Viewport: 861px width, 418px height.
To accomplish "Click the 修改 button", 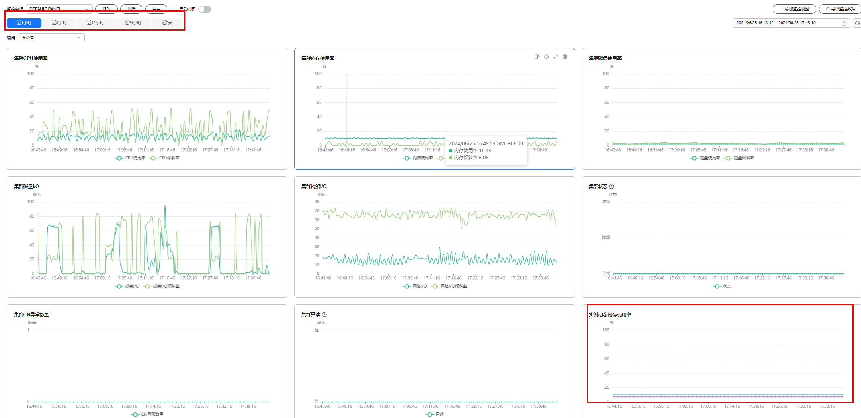I will tap(107, 9).
